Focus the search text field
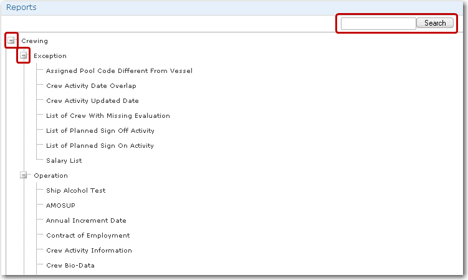 pos(378,23)
